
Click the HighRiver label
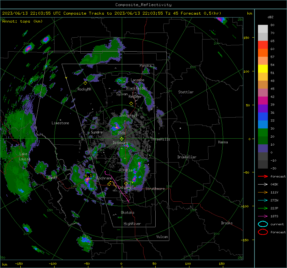(x=132, y=224)
